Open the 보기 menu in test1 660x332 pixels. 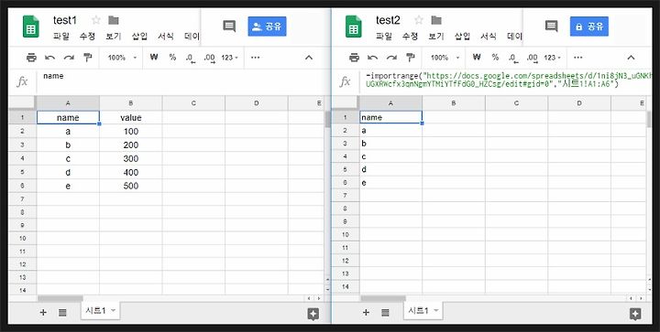point(114,36)
